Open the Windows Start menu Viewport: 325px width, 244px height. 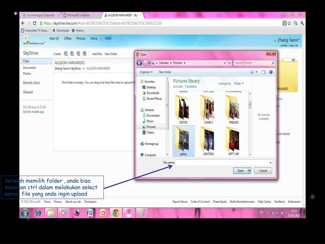[x=25, y=213]
